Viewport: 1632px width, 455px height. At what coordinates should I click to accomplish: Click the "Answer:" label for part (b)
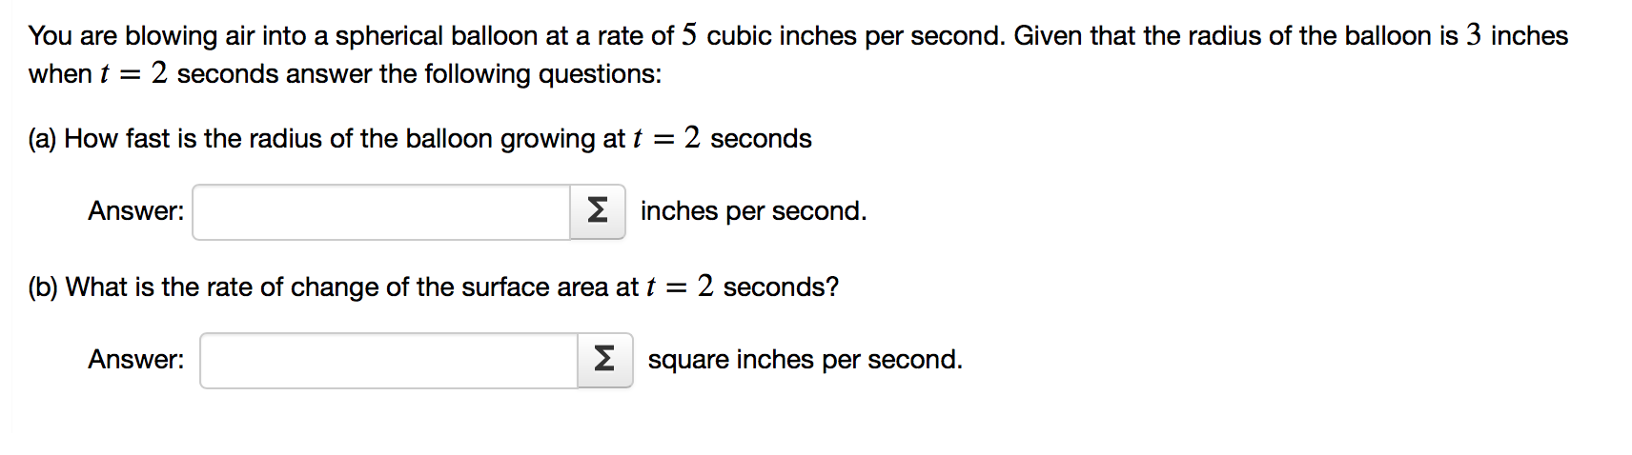point(135,360)
